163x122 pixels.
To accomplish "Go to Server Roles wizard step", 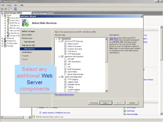I will (x=27, y=35).
